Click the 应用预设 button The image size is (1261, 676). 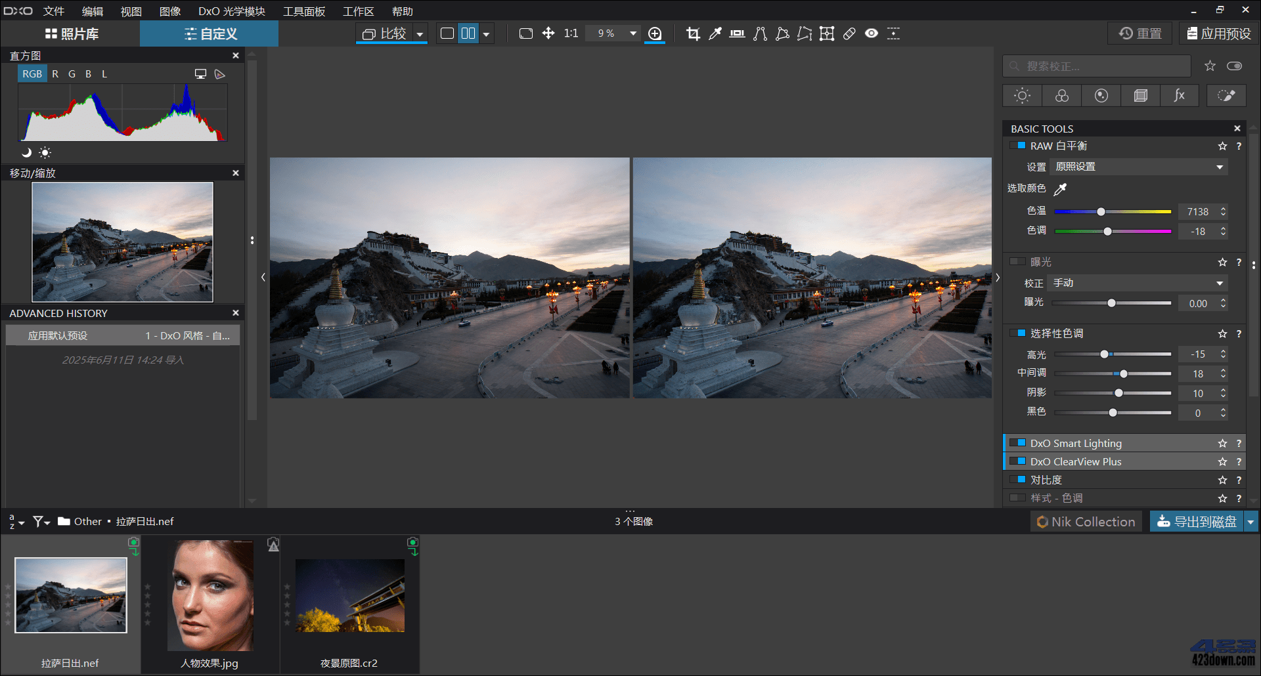tap(1218, 33)
